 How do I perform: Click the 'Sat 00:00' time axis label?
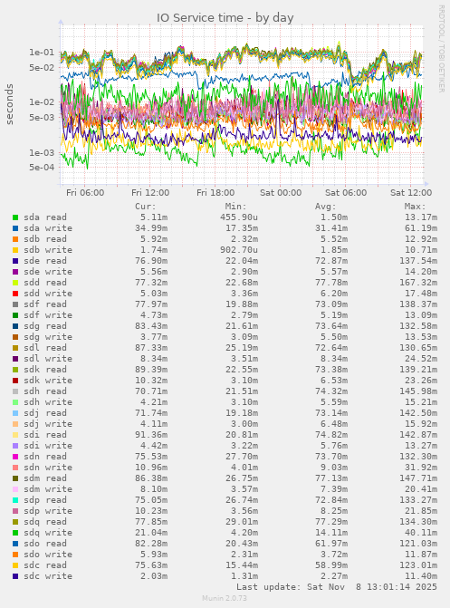click(x=281, y=193)
